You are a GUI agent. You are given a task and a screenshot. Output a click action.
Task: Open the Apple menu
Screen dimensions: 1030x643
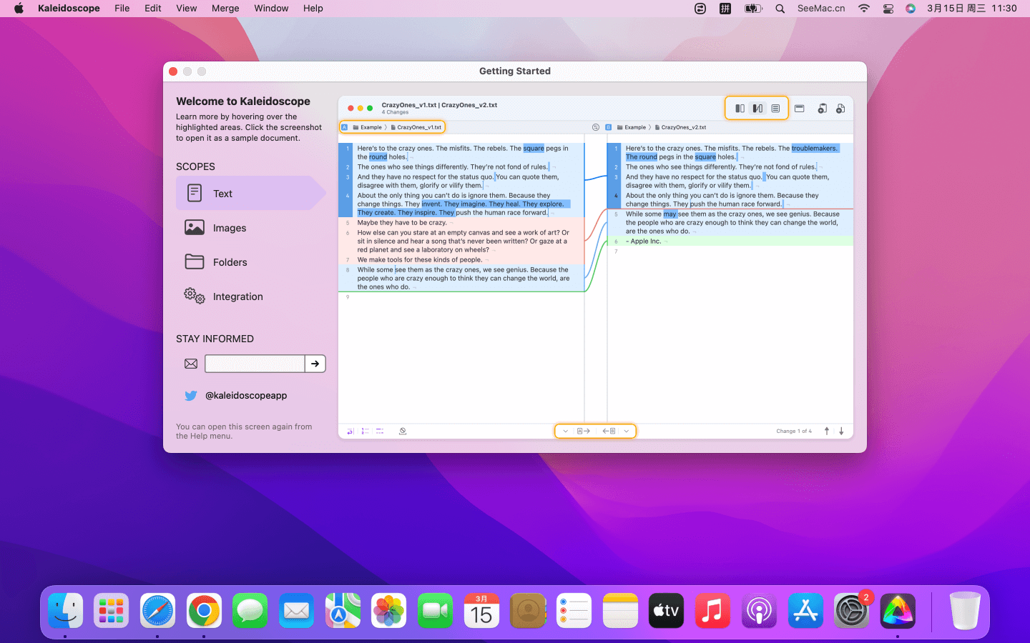[x=19, y=9]
